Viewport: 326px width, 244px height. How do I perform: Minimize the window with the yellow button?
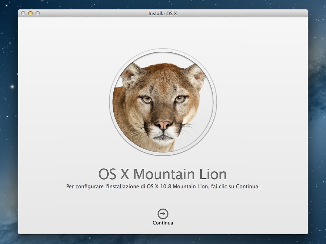click(x=30, y=13)
